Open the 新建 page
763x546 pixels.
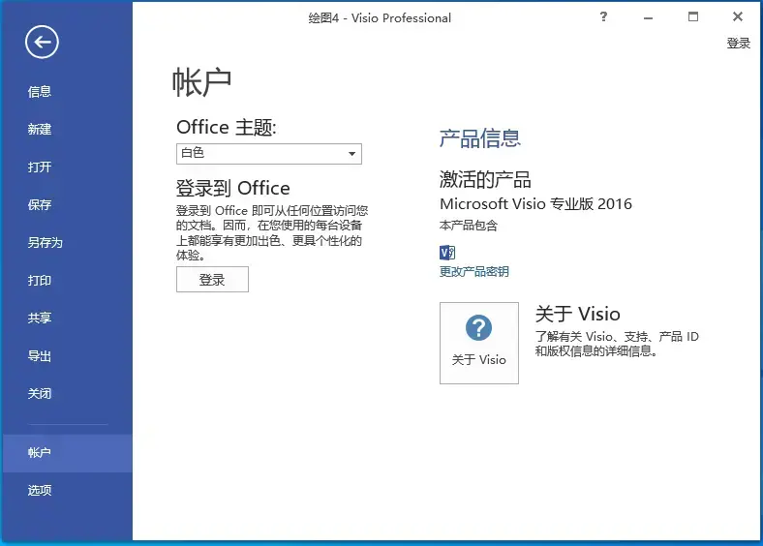40,129
